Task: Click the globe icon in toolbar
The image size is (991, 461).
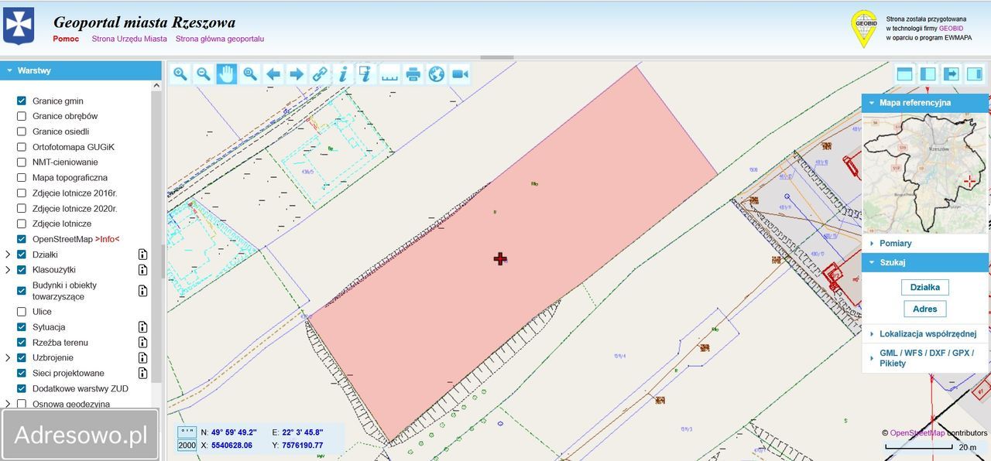Action: (x=437, y=74)
